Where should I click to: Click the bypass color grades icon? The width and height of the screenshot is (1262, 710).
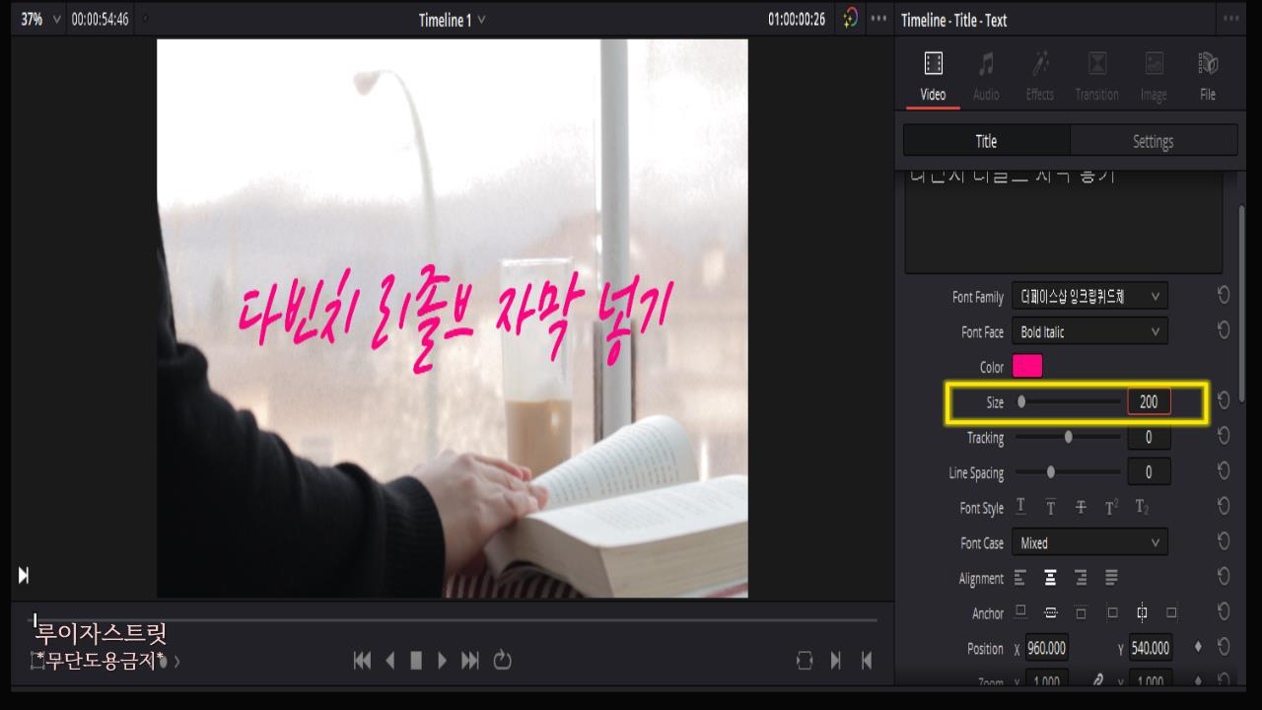851,19
